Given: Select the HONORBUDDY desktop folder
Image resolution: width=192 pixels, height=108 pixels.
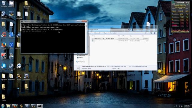Looking at the screenshot, I should click(x=11, y=77).
